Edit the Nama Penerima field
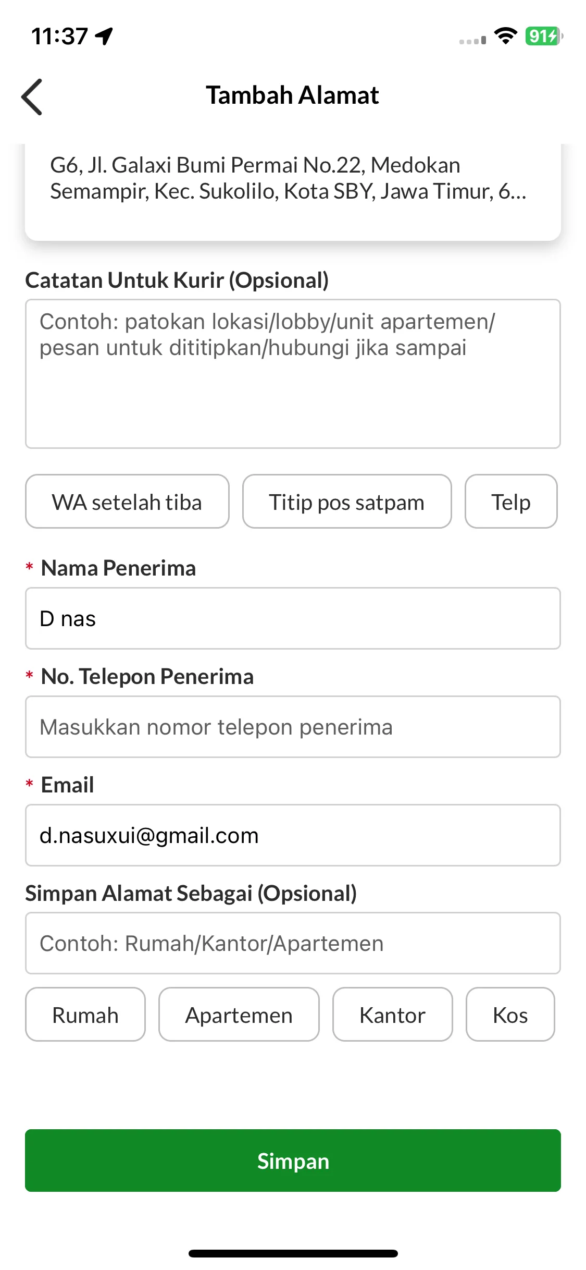Image resolution: width=586 pixels, height=1270 pixels. coord(293,618)
